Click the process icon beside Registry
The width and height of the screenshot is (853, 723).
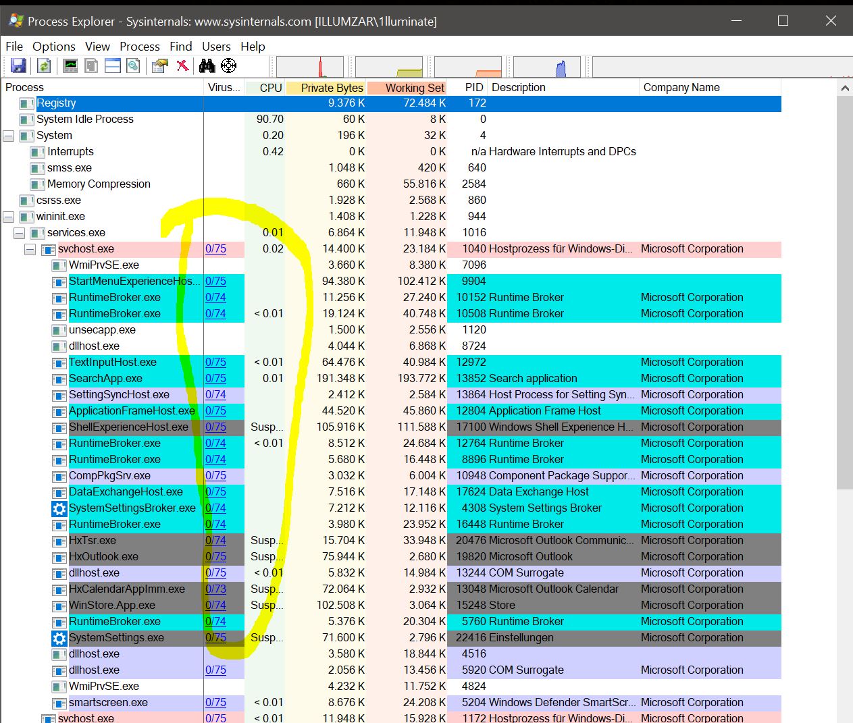[27, 103]
